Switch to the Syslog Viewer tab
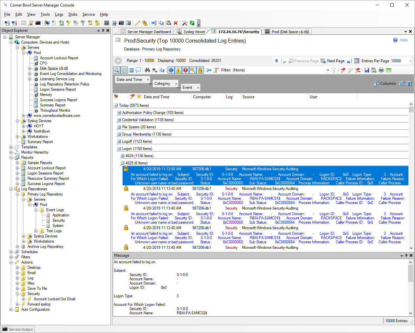This screenshot has height=333, width=415. pyautogui.click(x=191, y=32)
